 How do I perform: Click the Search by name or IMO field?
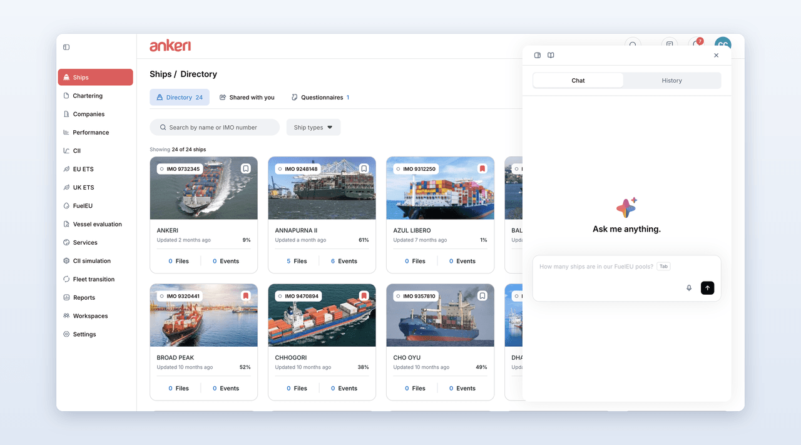tap(215, 127)
